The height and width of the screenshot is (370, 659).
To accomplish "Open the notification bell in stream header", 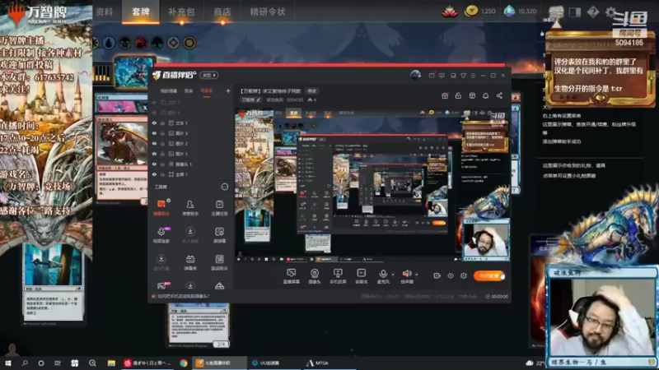I will point(485,95).
